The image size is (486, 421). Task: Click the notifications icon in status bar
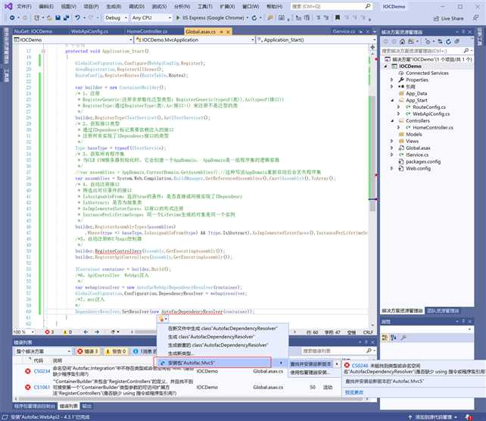pyautogui.click(x=469, y=417)
